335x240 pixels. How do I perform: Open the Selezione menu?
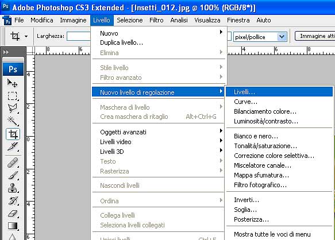coord(130,20)
